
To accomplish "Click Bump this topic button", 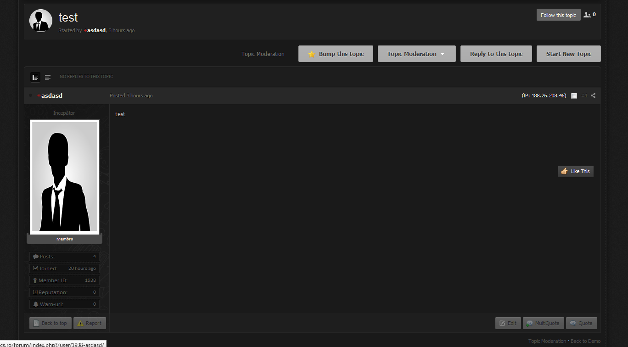I will (336, 54).
